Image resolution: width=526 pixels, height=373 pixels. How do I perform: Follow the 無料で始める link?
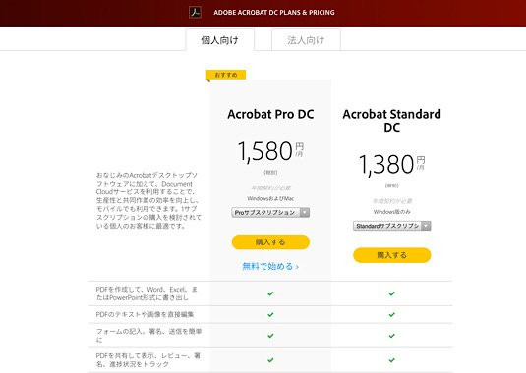click(270, 267)
